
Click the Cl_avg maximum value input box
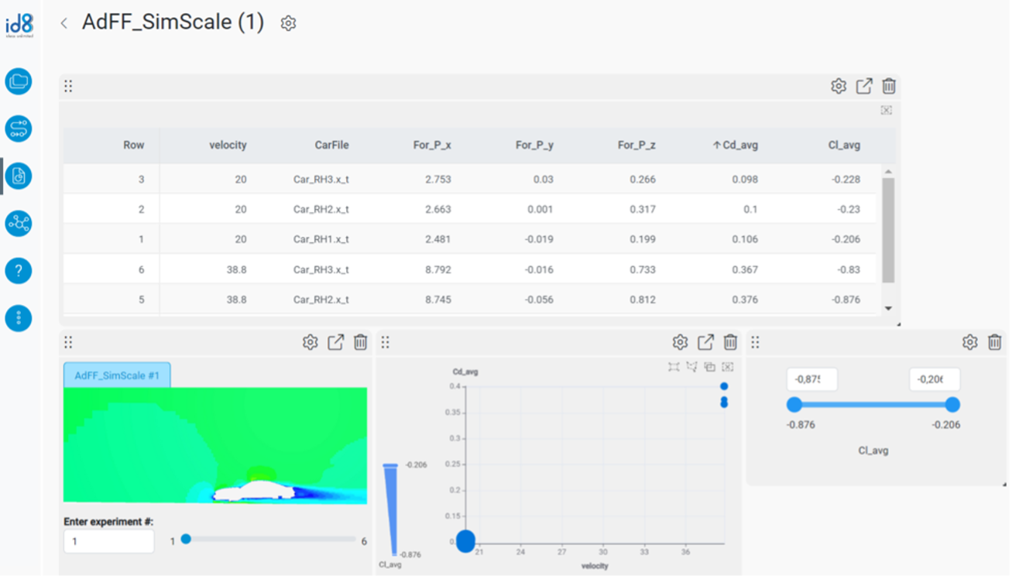[934, 379]
